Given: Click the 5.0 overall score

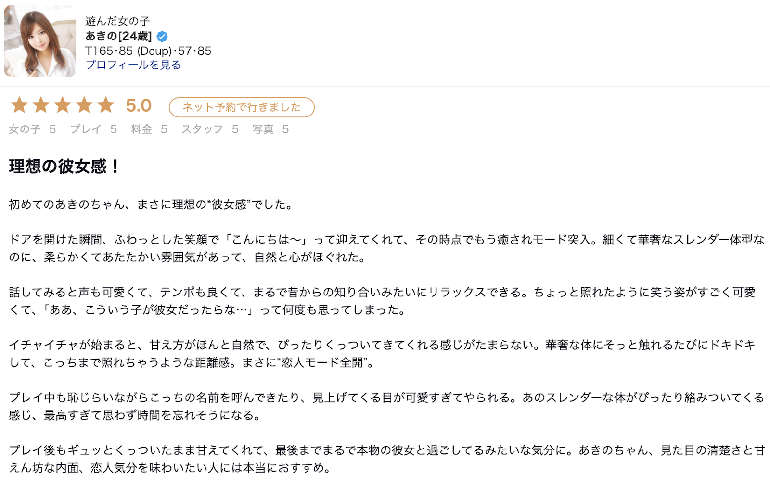Looking at the screenshot, I should [139, 105].
